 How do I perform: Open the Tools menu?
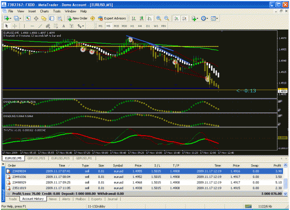(57, 11)
